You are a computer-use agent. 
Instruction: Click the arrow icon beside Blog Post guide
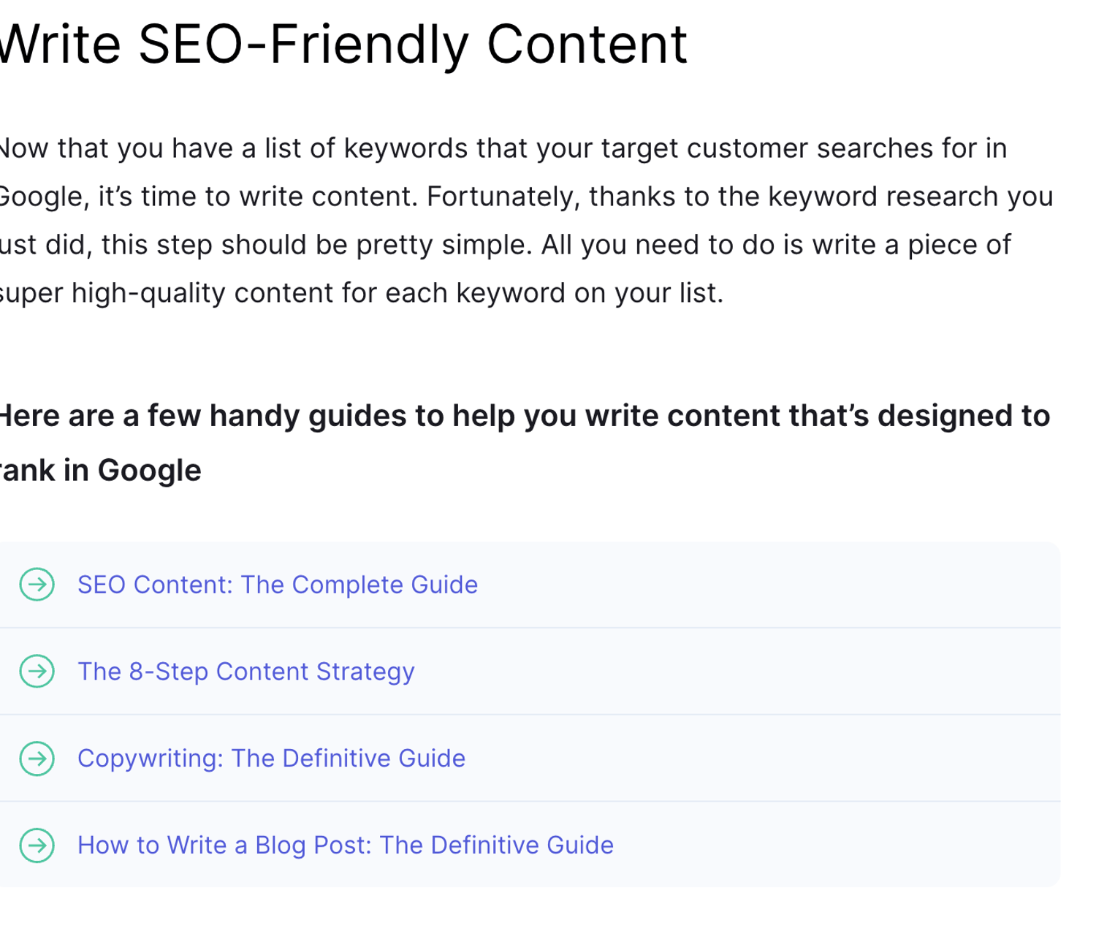(37, 845)
